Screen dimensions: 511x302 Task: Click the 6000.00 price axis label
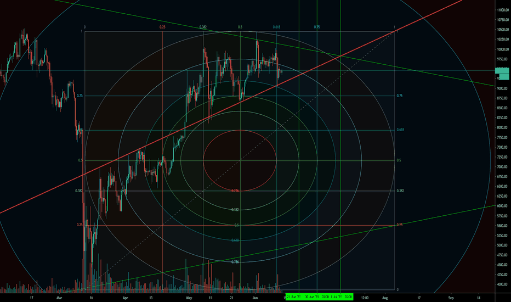[x=503, y=206]
